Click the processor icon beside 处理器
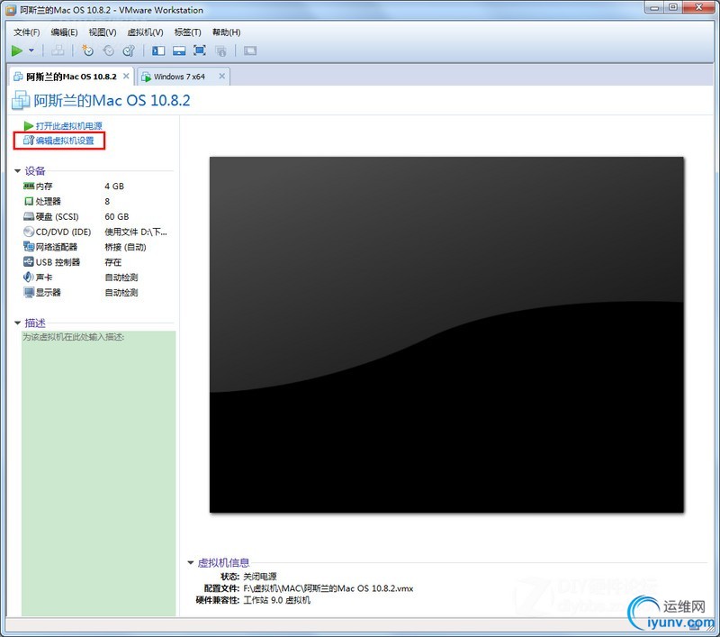This screenshot has height=637, width=720. coord(29,201)
